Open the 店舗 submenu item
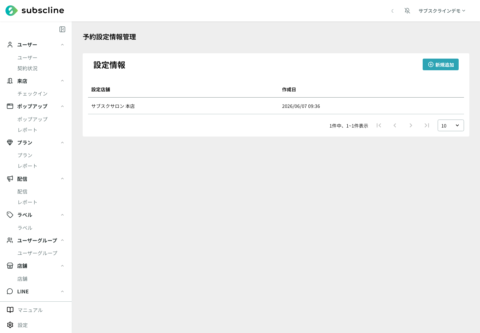This screenshot has height=333, width=480. coord(22,279)
